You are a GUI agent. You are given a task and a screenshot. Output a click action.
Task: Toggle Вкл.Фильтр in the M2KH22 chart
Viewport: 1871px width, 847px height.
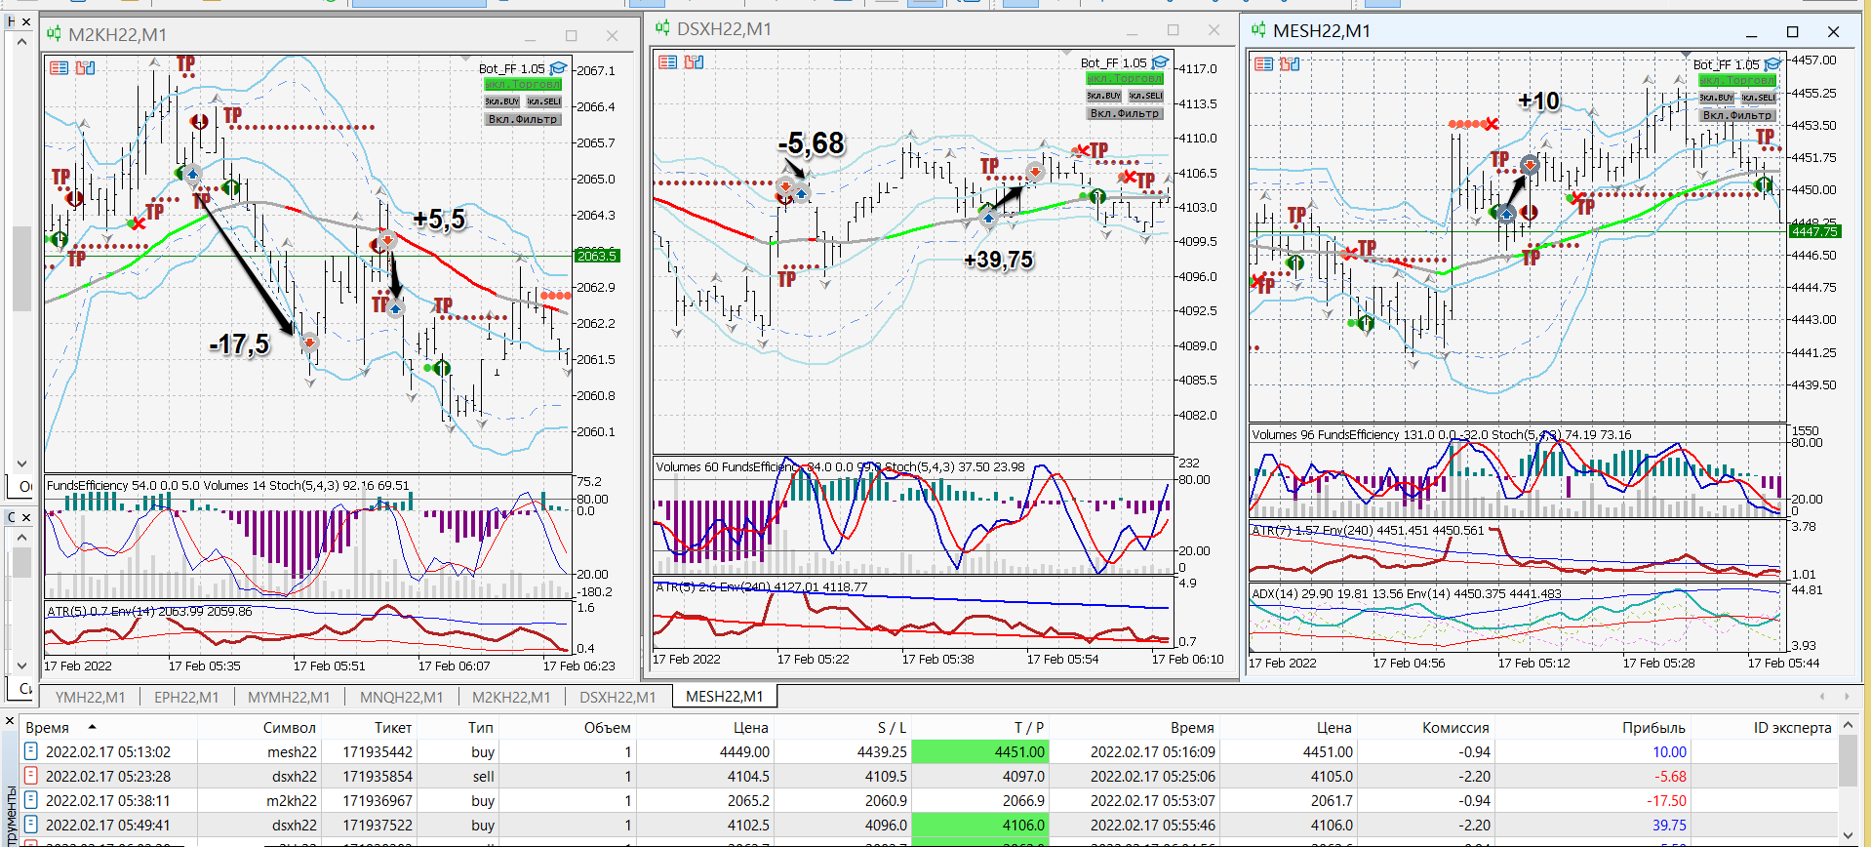click(x=523, y=119)
